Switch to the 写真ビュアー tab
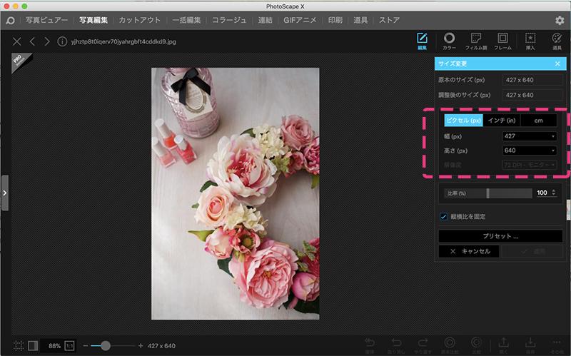 click(46, 21)
